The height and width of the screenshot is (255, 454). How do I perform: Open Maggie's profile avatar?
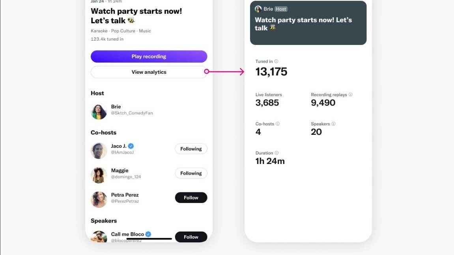tap(99, 175)
